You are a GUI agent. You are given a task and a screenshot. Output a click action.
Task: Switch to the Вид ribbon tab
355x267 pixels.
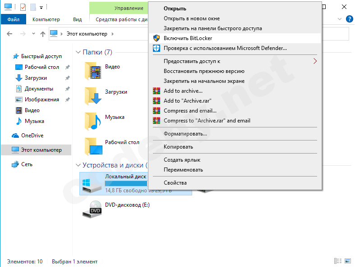click(78, 19)
